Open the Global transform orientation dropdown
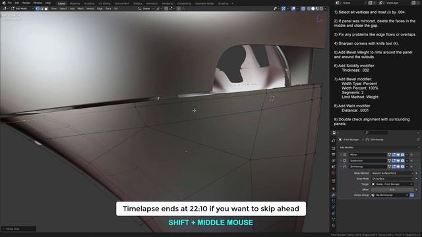The image size is (422, 237). pos(146,9)
